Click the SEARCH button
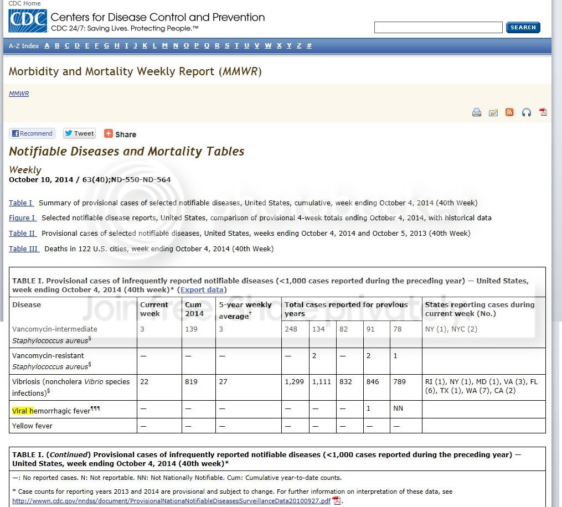The width and height of the screenshot is (562, 507). 523,27
